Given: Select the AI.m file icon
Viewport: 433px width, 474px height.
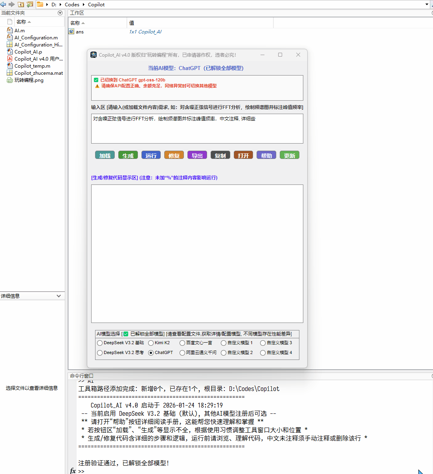Looking at the screenshot, I should [10, 30].
